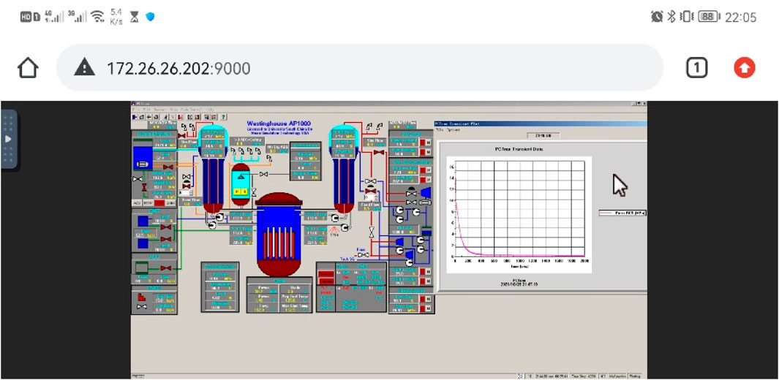Viewport: 779px width, 380px height.
Task: Open the PCTran Help menu
Action: click(x=210, y=109)
